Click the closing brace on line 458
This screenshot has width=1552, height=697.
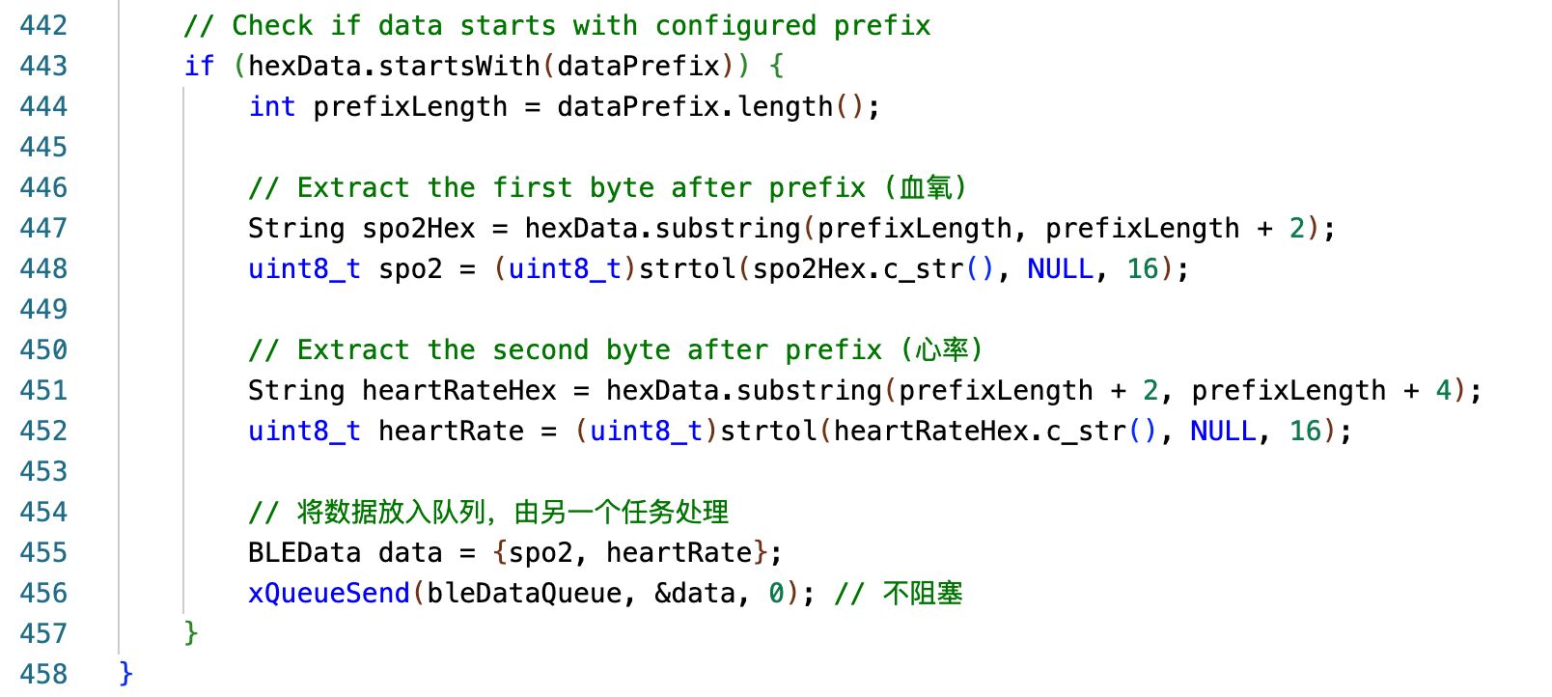click(125, 674)
